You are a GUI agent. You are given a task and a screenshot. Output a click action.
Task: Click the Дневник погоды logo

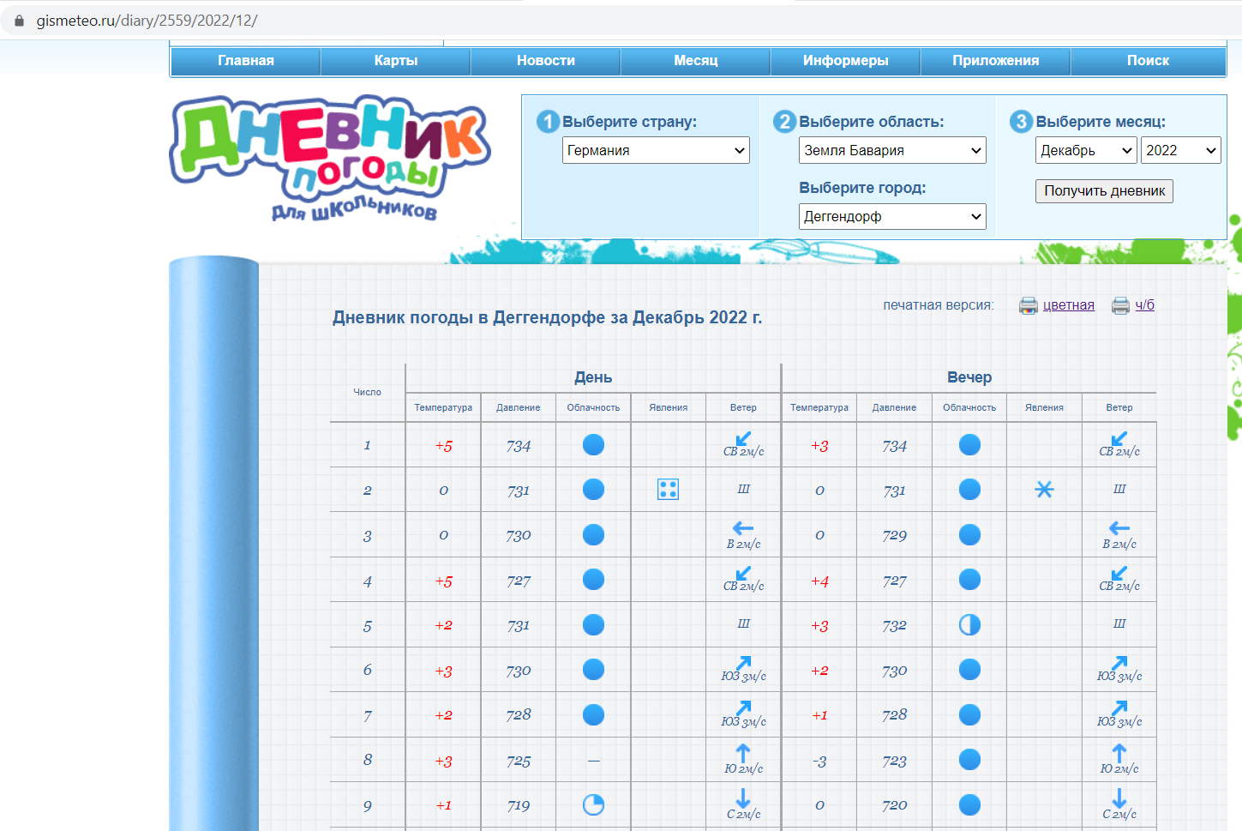pos(330,159)
